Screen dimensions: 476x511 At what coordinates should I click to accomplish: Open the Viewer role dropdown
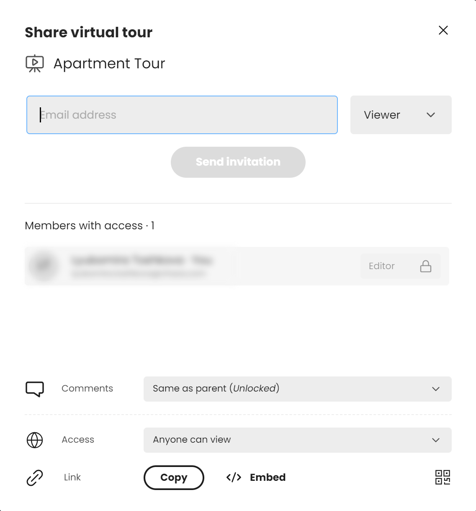coord(401,115)
